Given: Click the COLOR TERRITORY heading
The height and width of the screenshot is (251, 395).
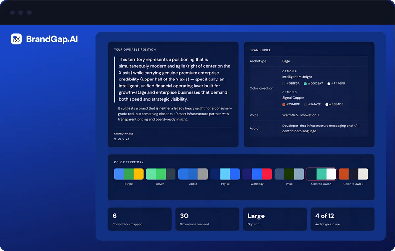Looking at the screenshot, I should (129, 162).
